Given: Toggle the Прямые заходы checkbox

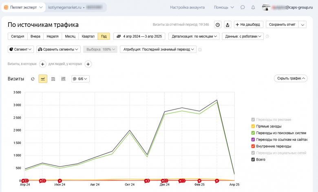Looking at the screenshot, I should coord(253,127).
